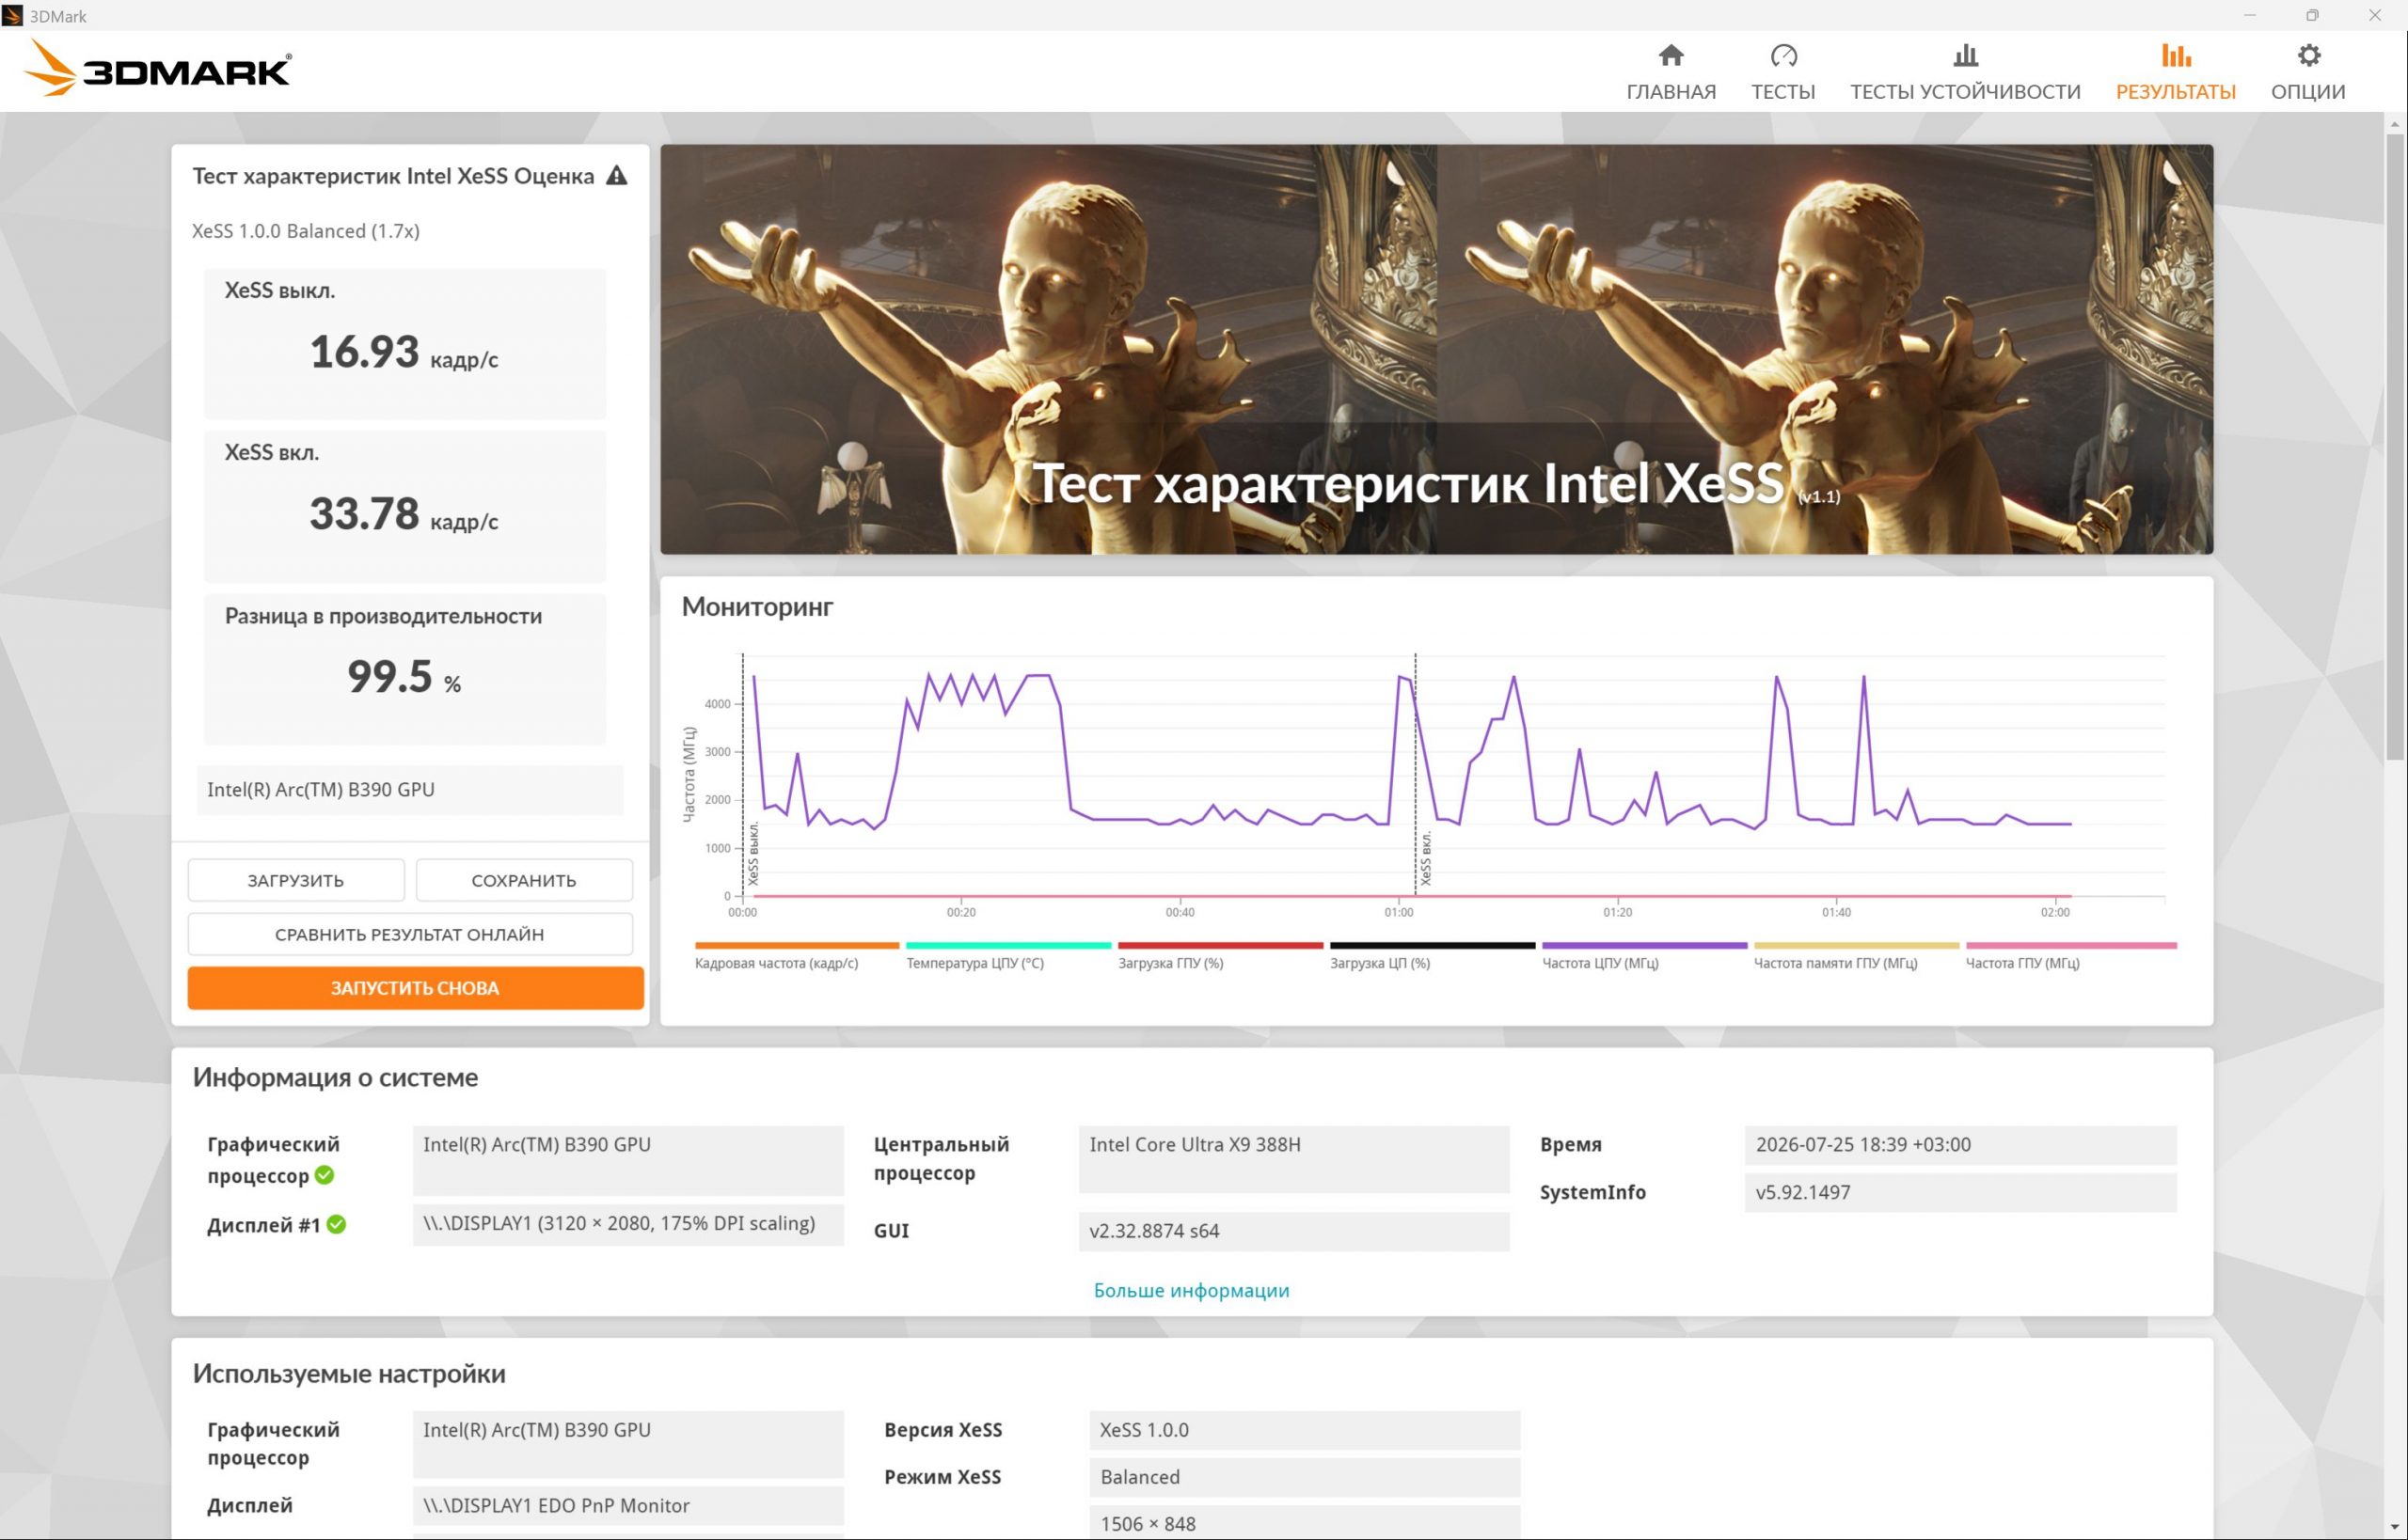Click the 3DMark app icon in title bar

pos(12,15)
